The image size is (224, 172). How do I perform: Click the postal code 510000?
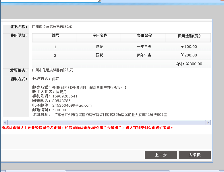click(x=59, y=110)
